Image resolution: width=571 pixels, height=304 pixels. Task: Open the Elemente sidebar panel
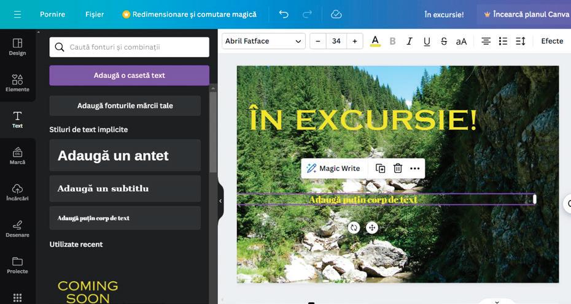pos(17,83)
